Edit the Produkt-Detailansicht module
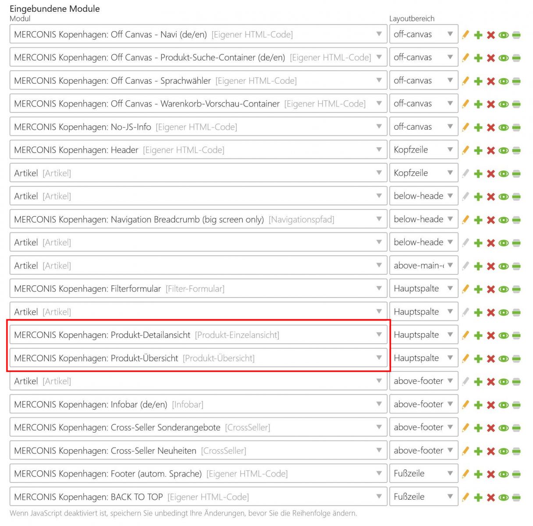 coord(465,335)
